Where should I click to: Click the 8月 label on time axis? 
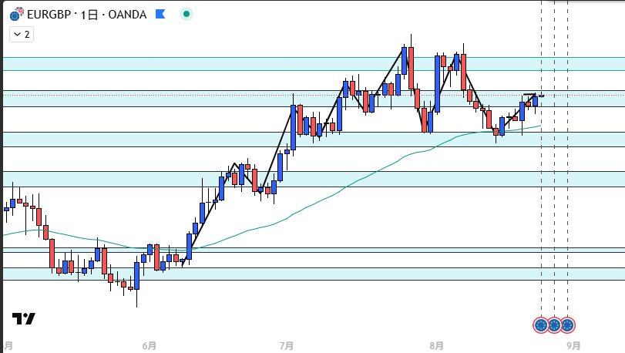436,346
